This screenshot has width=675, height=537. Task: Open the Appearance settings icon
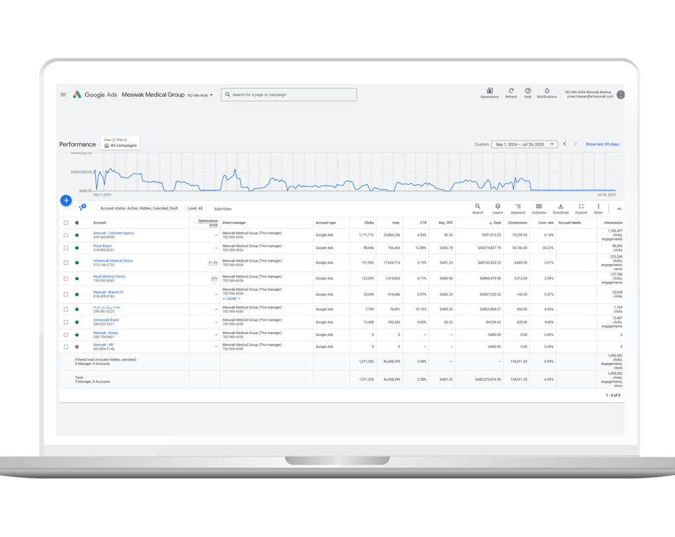tap(490, 93)
